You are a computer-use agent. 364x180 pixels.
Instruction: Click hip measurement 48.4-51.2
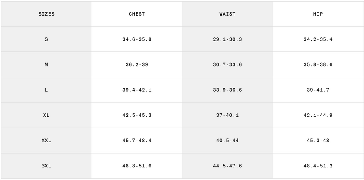[x=318, y=166]
